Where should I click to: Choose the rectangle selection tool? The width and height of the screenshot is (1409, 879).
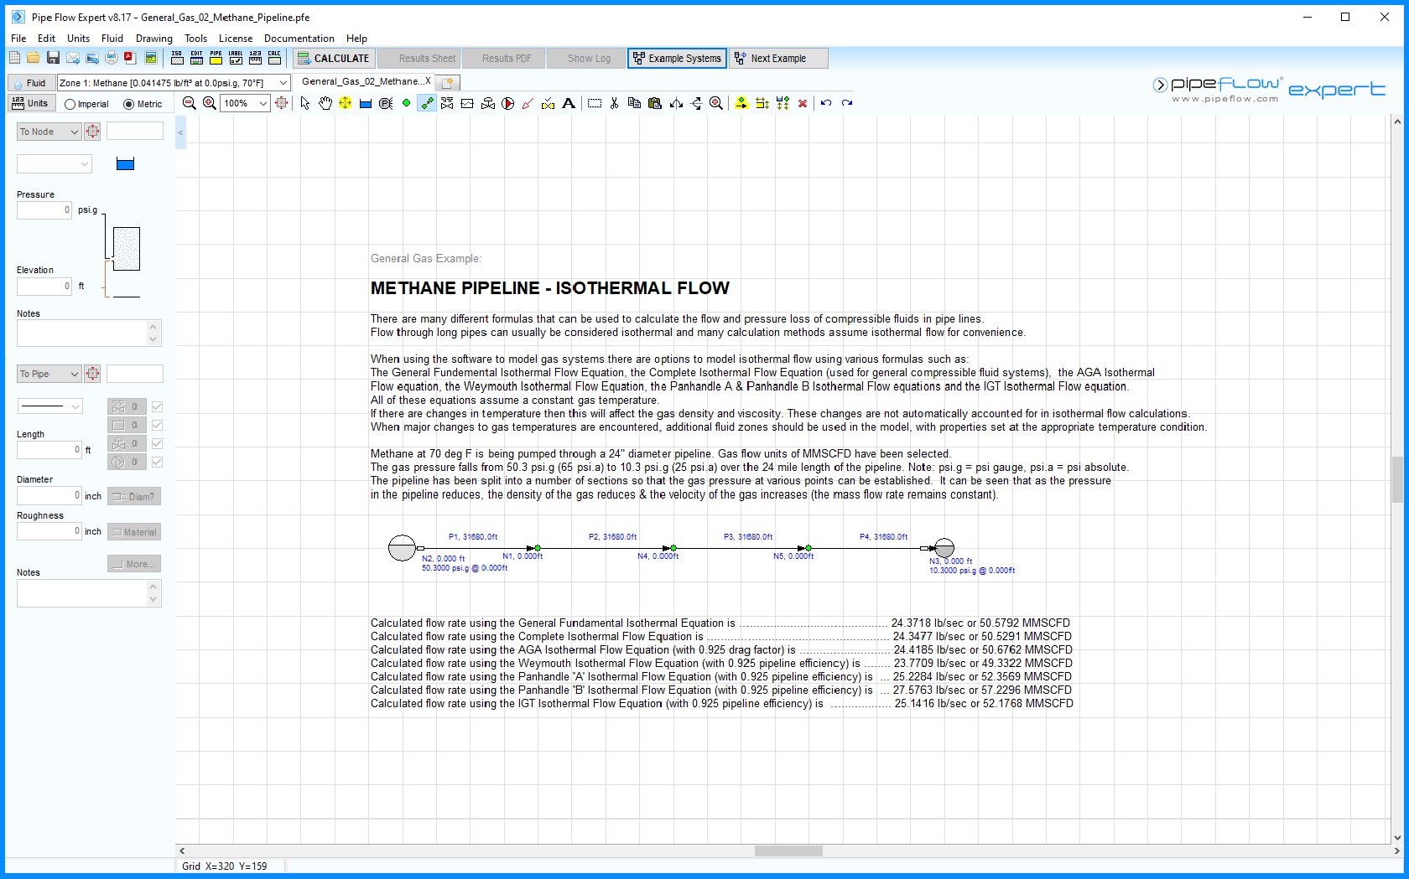point(595,103)
